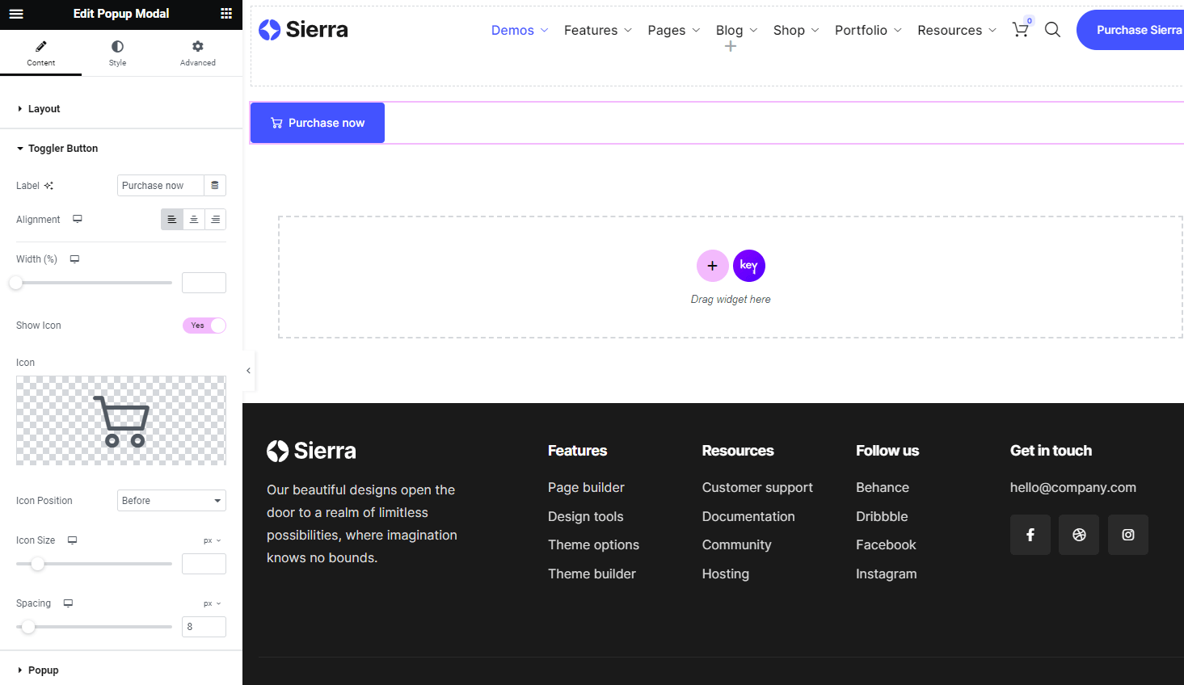
Task: Change Spacing unit px selector
Action: pyautogui.click(x=213, y=603)
